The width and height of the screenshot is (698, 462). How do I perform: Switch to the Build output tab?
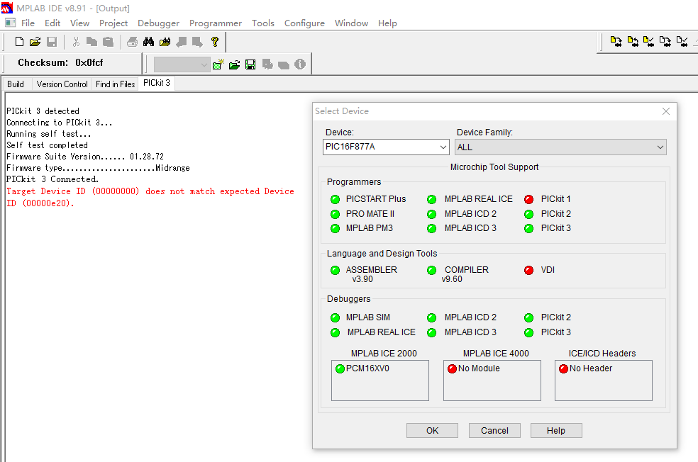(16, 84)
